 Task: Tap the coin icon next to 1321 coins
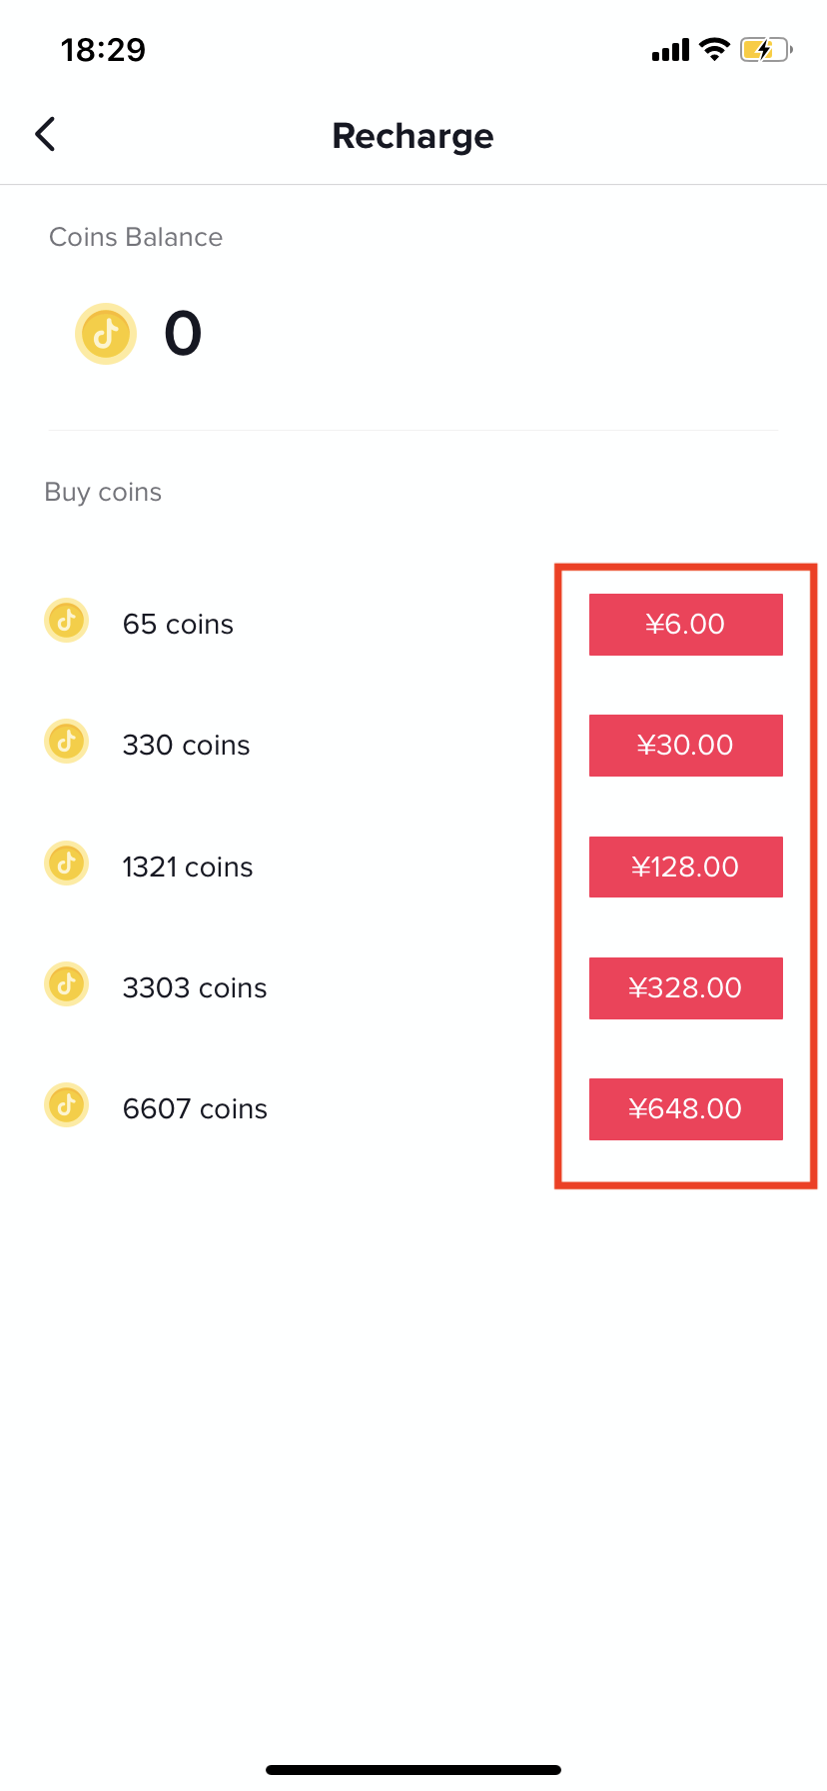point(67,864)
